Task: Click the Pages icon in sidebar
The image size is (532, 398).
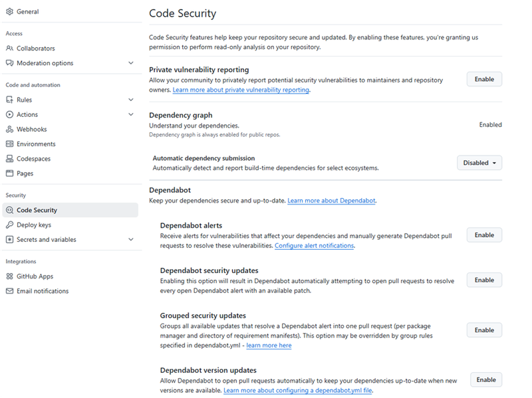Action: coord(10,173)
